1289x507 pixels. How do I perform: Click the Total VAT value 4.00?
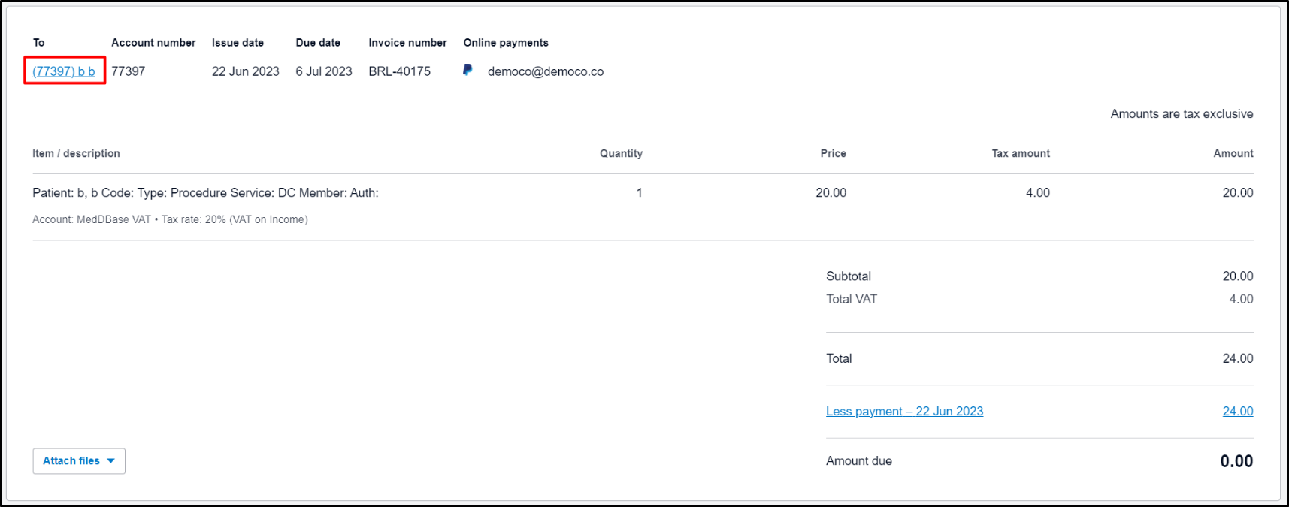[x=1240, y=299]
